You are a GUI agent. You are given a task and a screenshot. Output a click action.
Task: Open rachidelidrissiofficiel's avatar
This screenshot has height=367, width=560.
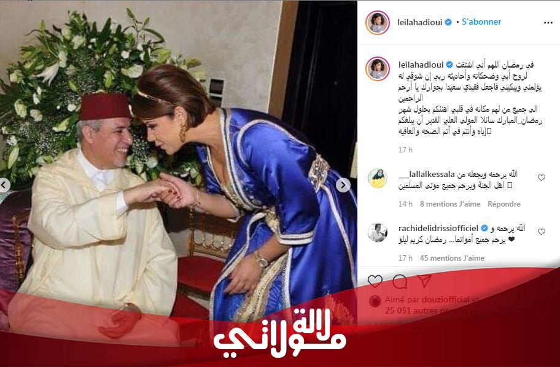[x=378, y=232]
